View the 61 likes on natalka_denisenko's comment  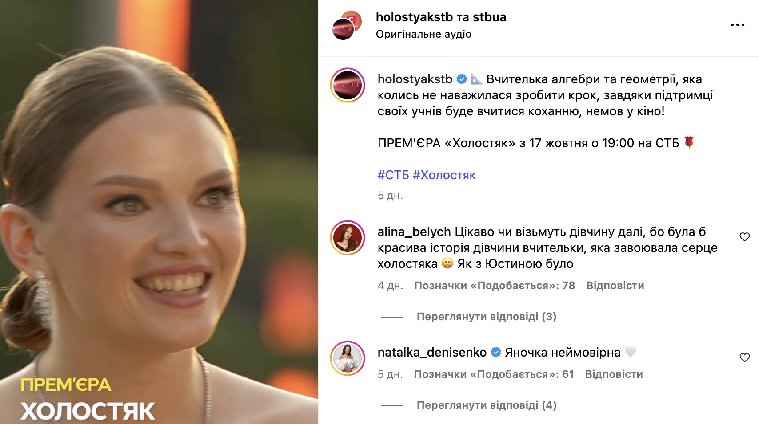tap(494, 374)
